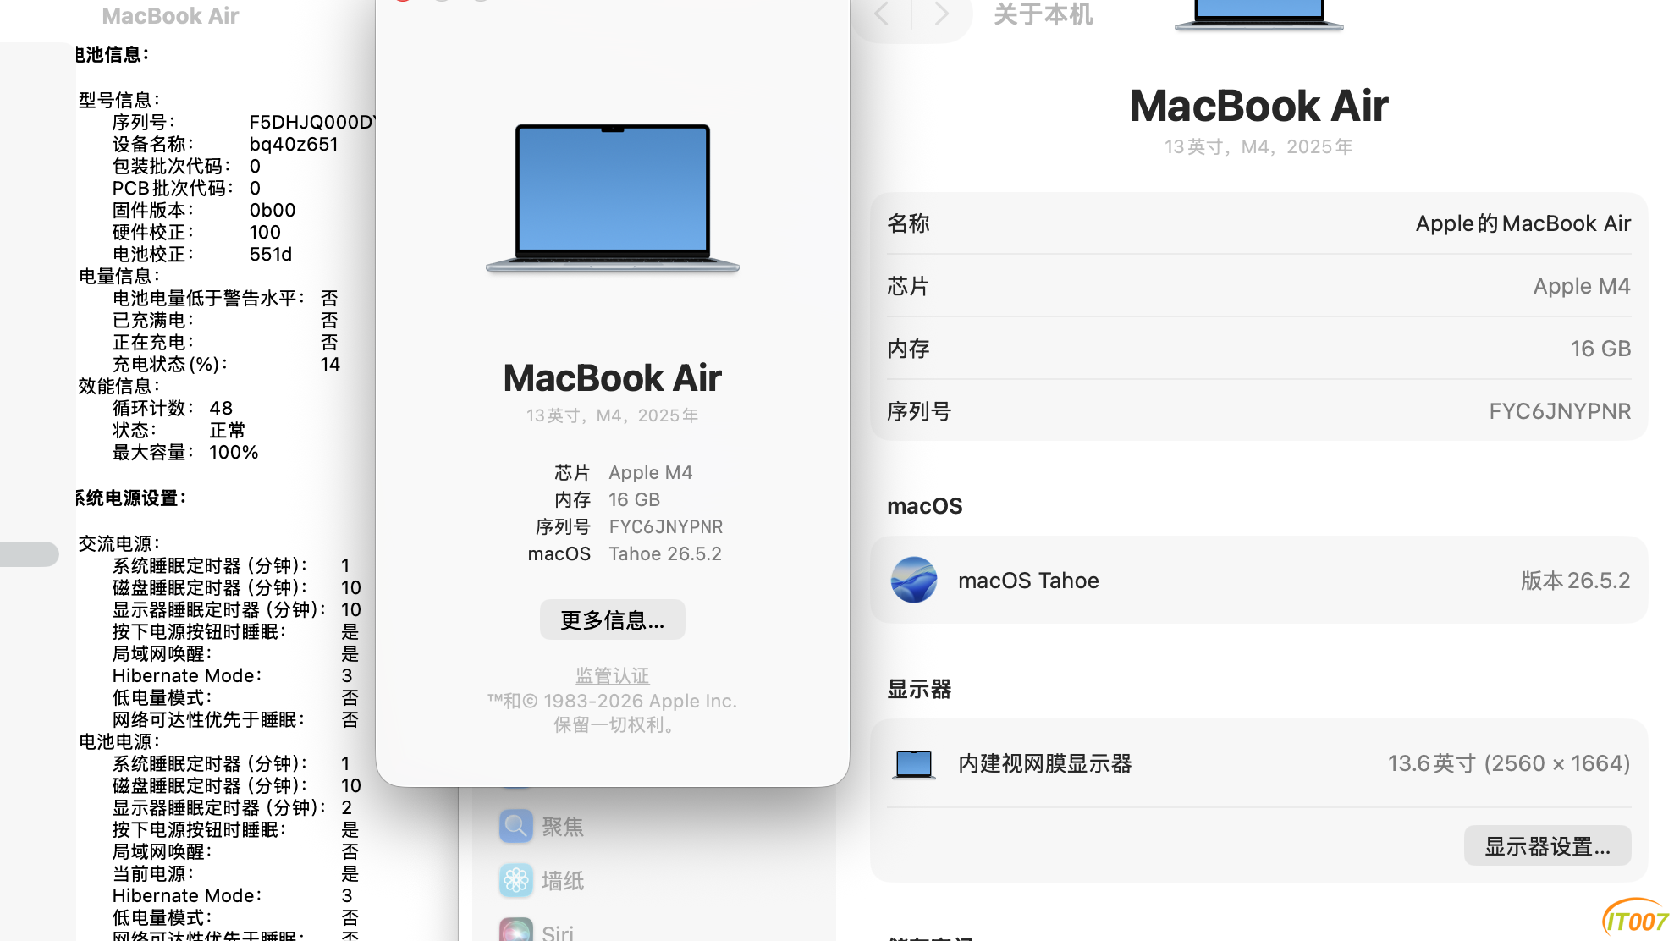
Task: Click the device name Apple的MacBook Air field
Action: click(x=1258, y=223)
